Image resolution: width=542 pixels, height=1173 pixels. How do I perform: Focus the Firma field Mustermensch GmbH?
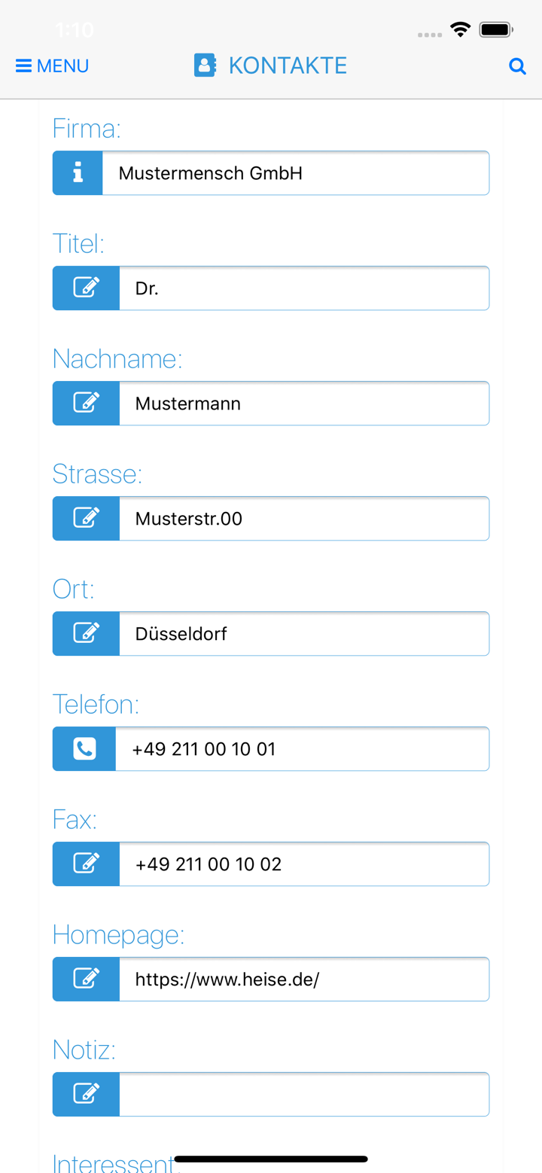pyautogui.click(x=296, y=173)
